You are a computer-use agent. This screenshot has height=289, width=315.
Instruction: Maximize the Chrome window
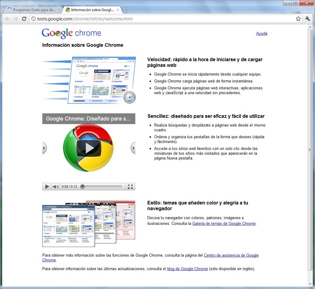pyautogui.click(x=295, y=3)
